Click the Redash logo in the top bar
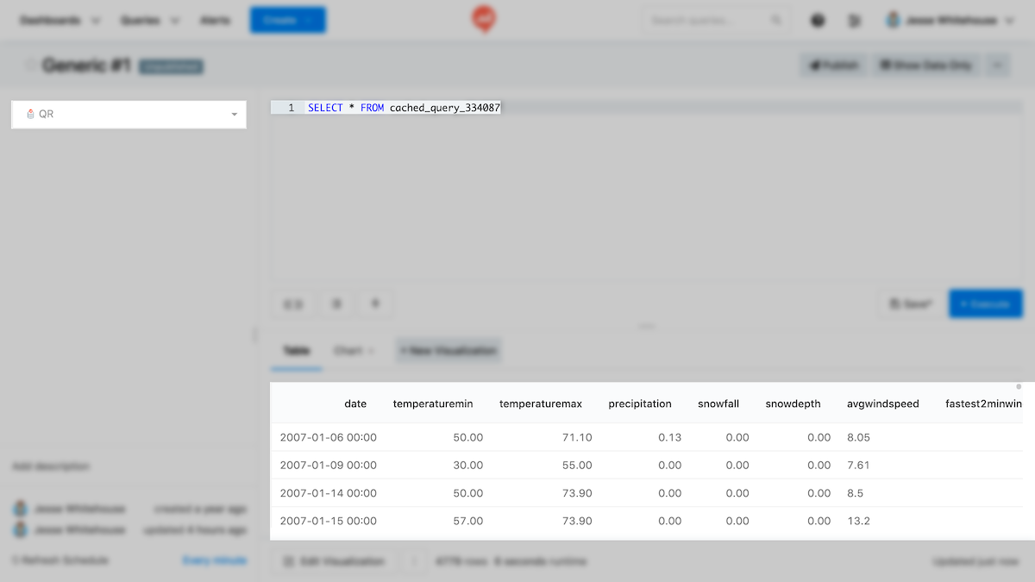1035x582 pixels. (483, 19)
